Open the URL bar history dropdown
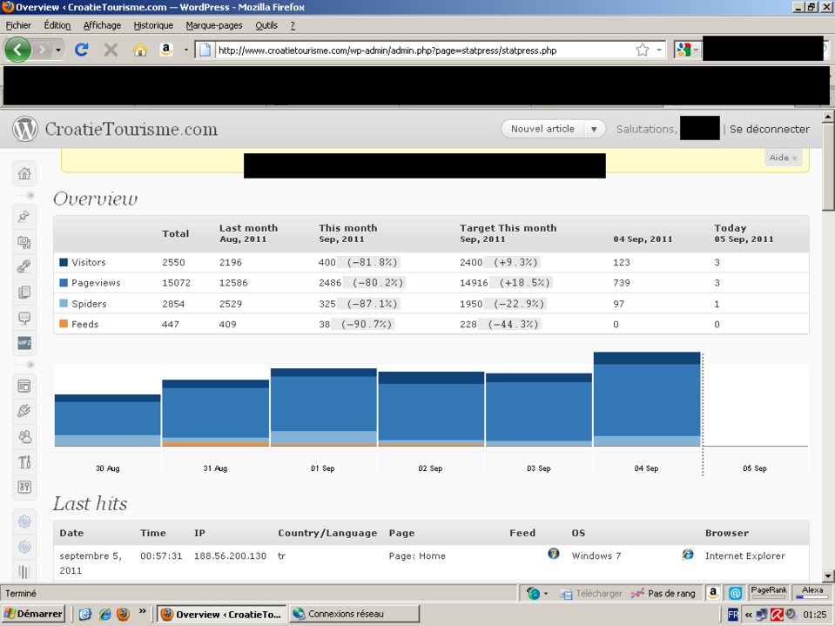This screenshot has width=835, height=626. [x=659, y=50]
